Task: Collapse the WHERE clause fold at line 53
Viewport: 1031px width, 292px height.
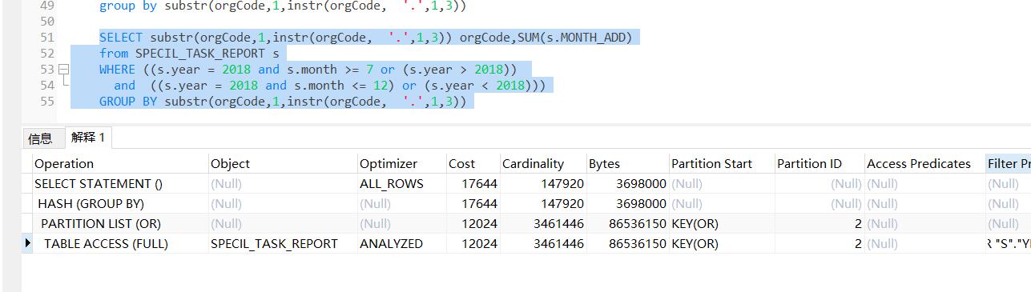Action: pyautogui.click(x=64, y=70)
